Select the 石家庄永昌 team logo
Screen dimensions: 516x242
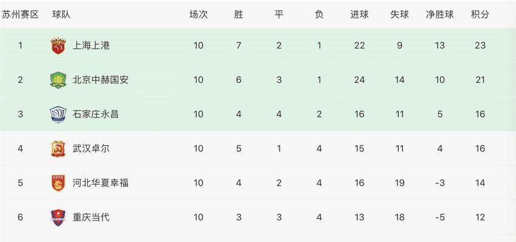point(58,114)
